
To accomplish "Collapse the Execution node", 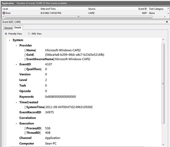I will click(x=16, y=124).
